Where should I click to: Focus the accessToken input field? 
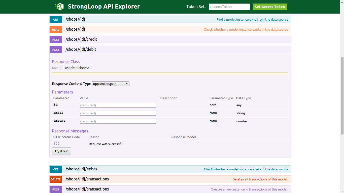(229, 7)
